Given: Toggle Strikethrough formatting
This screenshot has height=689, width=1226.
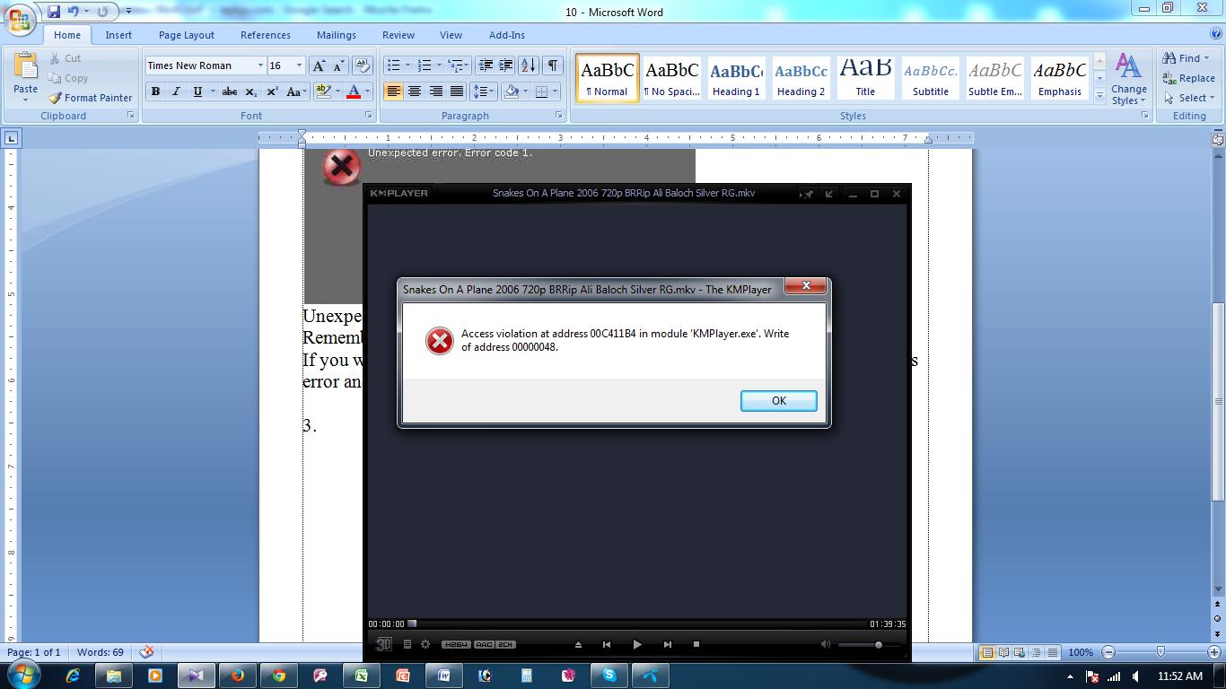Looking at the screenshot, I should 230,92.
